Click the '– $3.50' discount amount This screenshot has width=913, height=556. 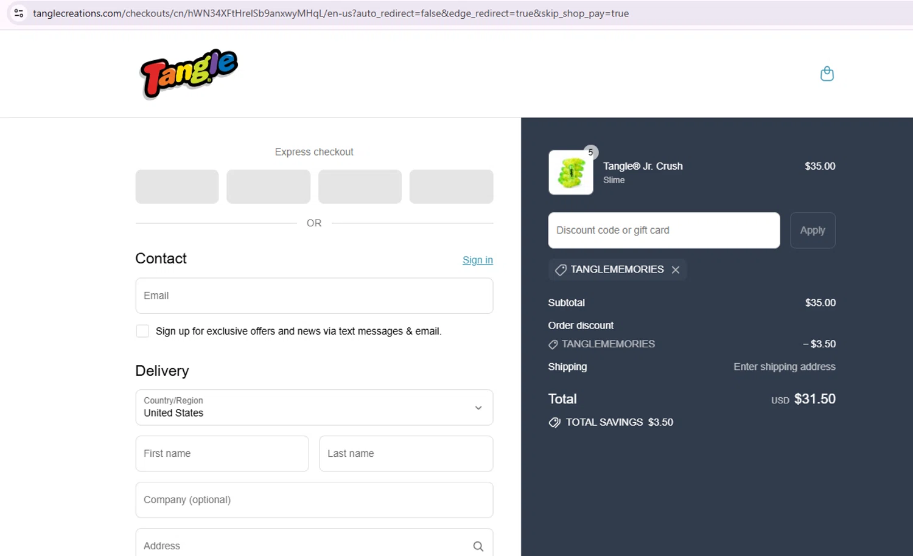(x=819, y=344)
